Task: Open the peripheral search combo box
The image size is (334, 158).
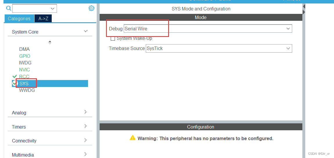Action: pyautogui.click(x=35, y=8)
